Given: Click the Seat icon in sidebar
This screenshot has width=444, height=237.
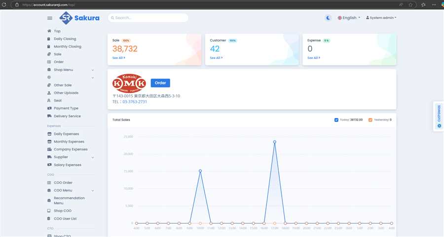Looking at the screenshot, I should pyautogui.click(x=49, y=100).
